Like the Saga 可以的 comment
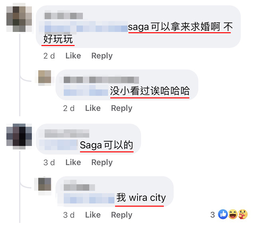The image size is (255, 244). tap(73, 162)
